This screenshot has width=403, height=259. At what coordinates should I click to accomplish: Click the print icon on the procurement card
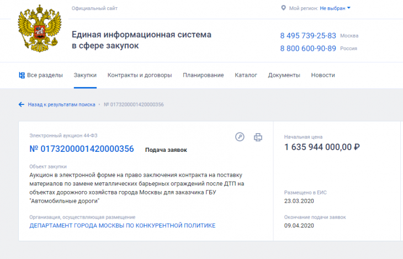(258, 137)
